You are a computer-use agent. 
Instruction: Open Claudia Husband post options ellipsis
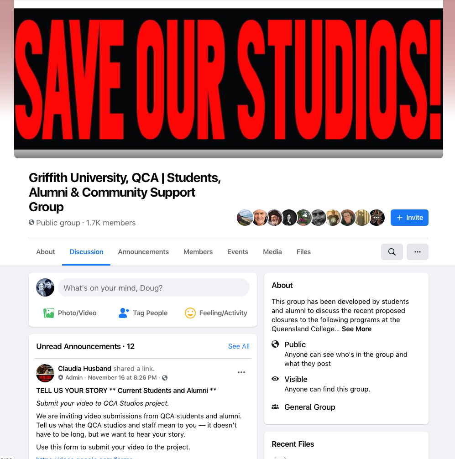(x=241, y=372)
